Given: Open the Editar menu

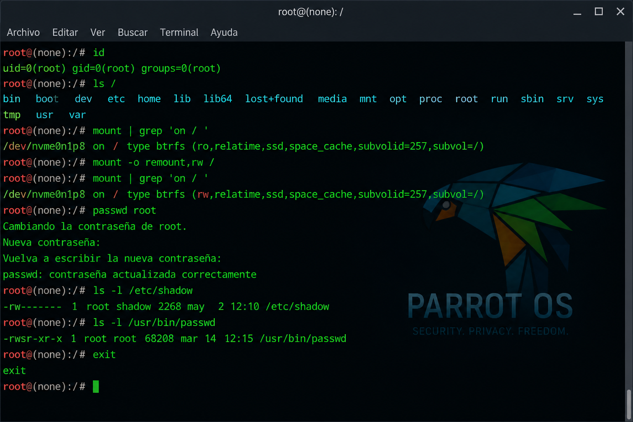Looking at the screenshot, I should click(x=65, y=33).
